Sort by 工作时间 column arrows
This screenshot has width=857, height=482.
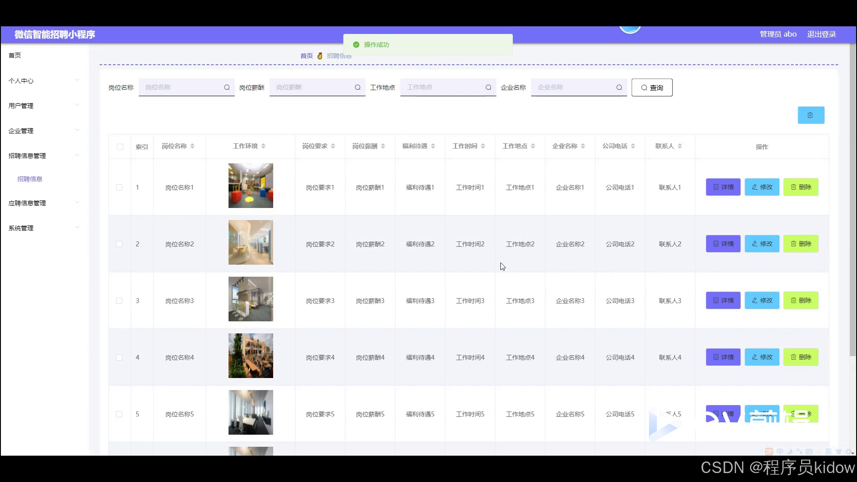pos(483,146)
